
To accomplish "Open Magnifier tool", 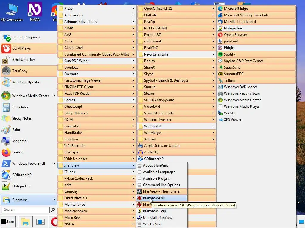I will pos(29,141).
